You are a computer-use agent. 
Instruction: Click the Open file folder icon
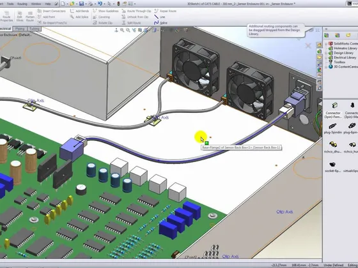click(72, 4)
